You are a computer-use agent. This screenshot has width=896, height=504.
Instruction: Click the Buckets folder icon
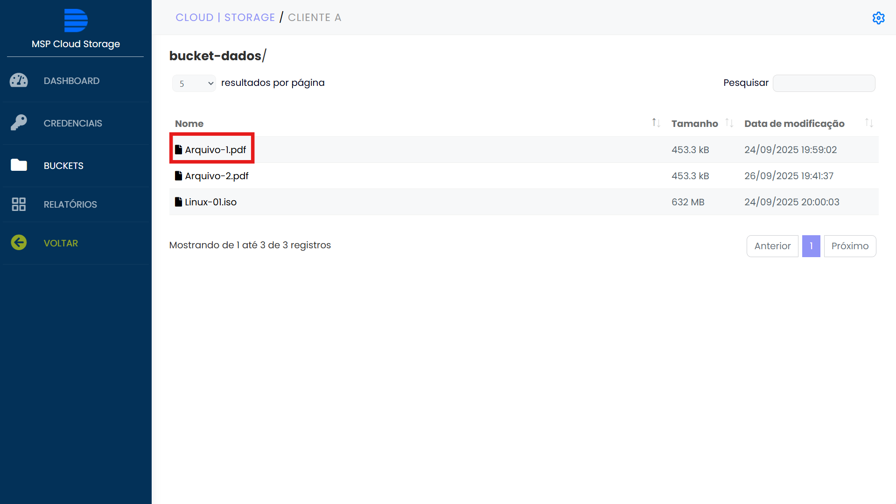pyautogui.click(x=19, y=165)
